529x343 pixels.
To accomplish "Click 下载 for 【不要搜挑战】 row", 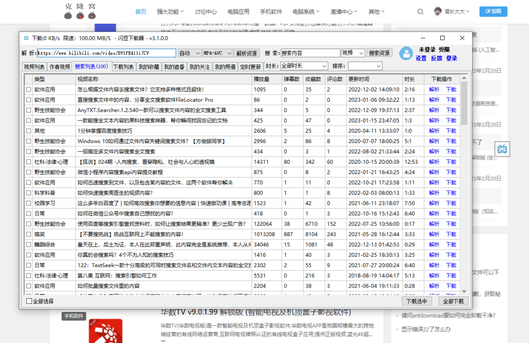I will click(x=451, y=235).
